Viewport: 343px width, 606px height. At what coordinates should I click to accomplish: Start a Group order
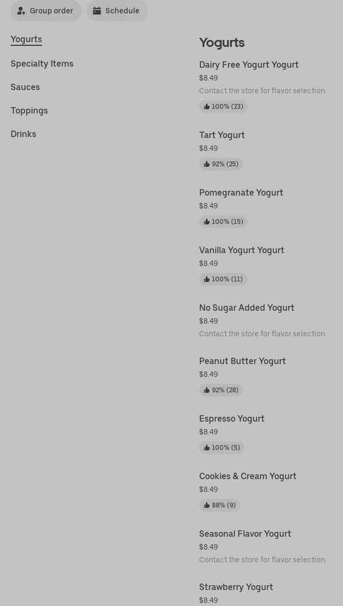pos(46,11)
